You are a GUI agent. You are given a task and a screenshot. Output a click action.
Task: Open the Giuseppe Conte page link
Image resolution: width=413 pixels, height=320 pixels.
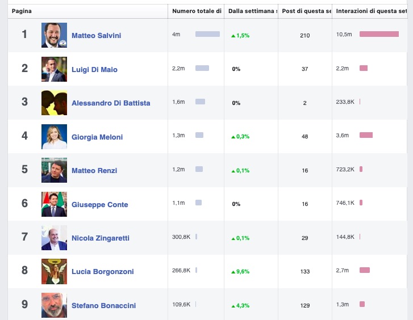[99, 205]
